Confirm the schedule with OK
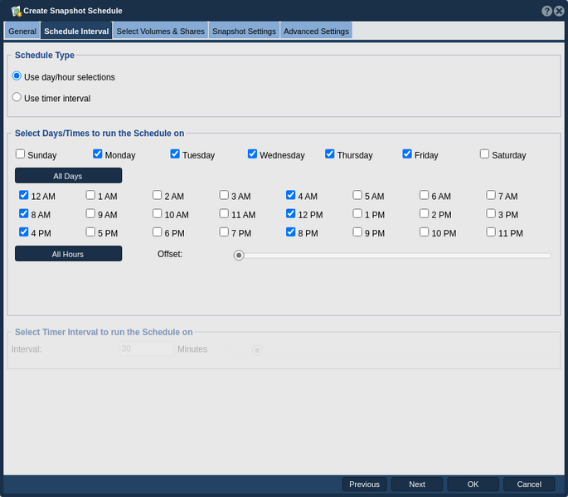This screenshot has height=497, width=568. pos(473,485)
